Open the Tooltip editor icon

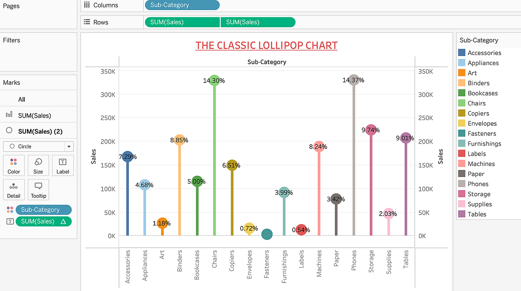pos(38,190)
